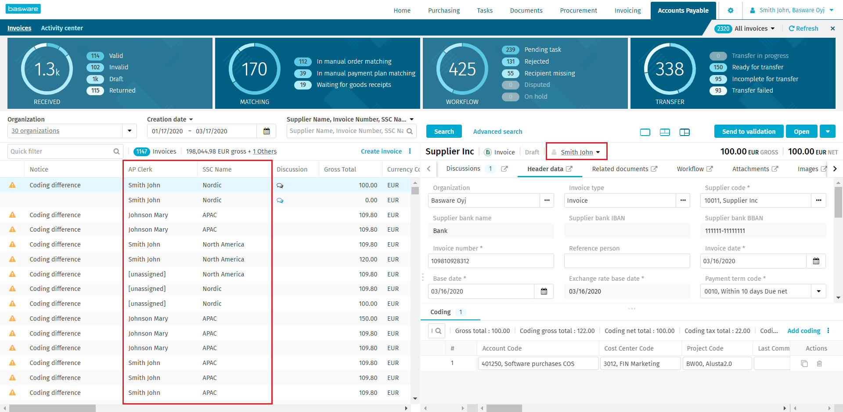Open Advanced search
Screen dimensions: 843x412
pyautogui.click(x=497, y=132)
